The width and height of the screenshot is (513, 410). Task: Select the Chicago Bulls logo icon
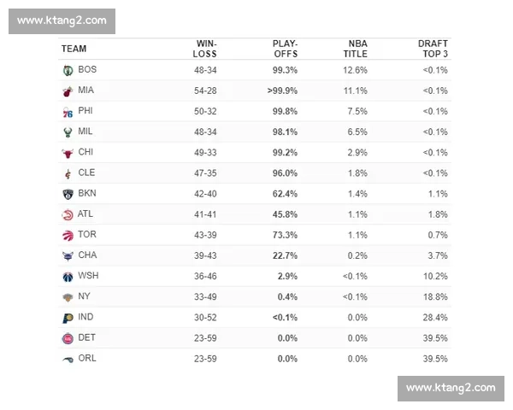[68, 153]
